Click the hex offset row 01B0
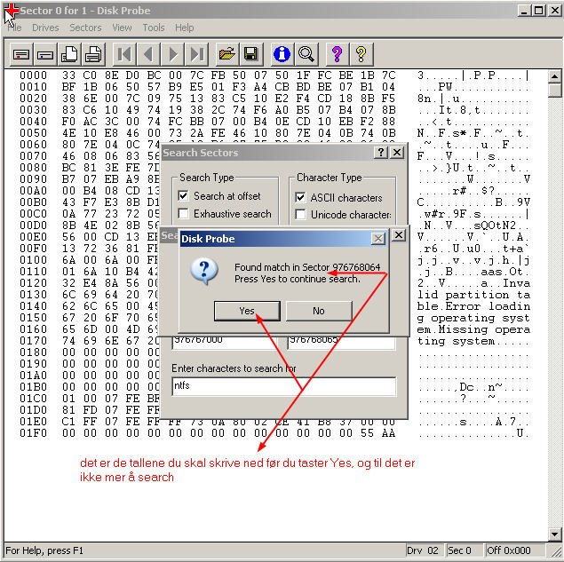 coord(33,387)
